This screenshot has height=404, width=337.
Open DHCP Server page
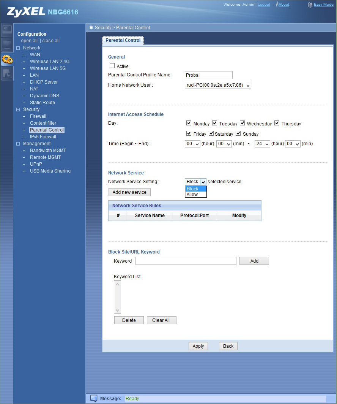point(44,82)
